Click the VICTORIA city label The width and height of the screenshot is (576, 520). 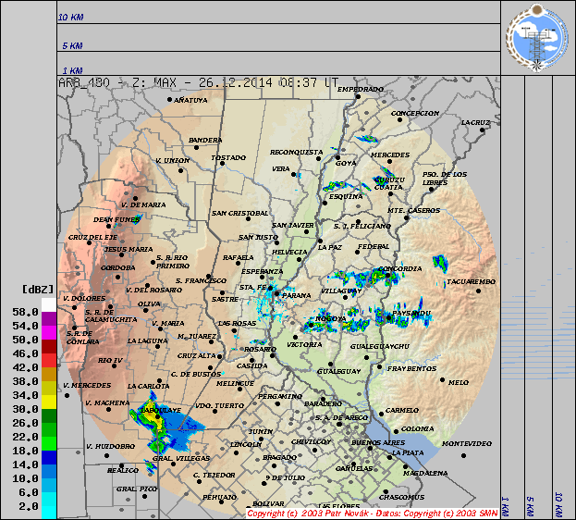pyautogui.click(x=304, y=345)
